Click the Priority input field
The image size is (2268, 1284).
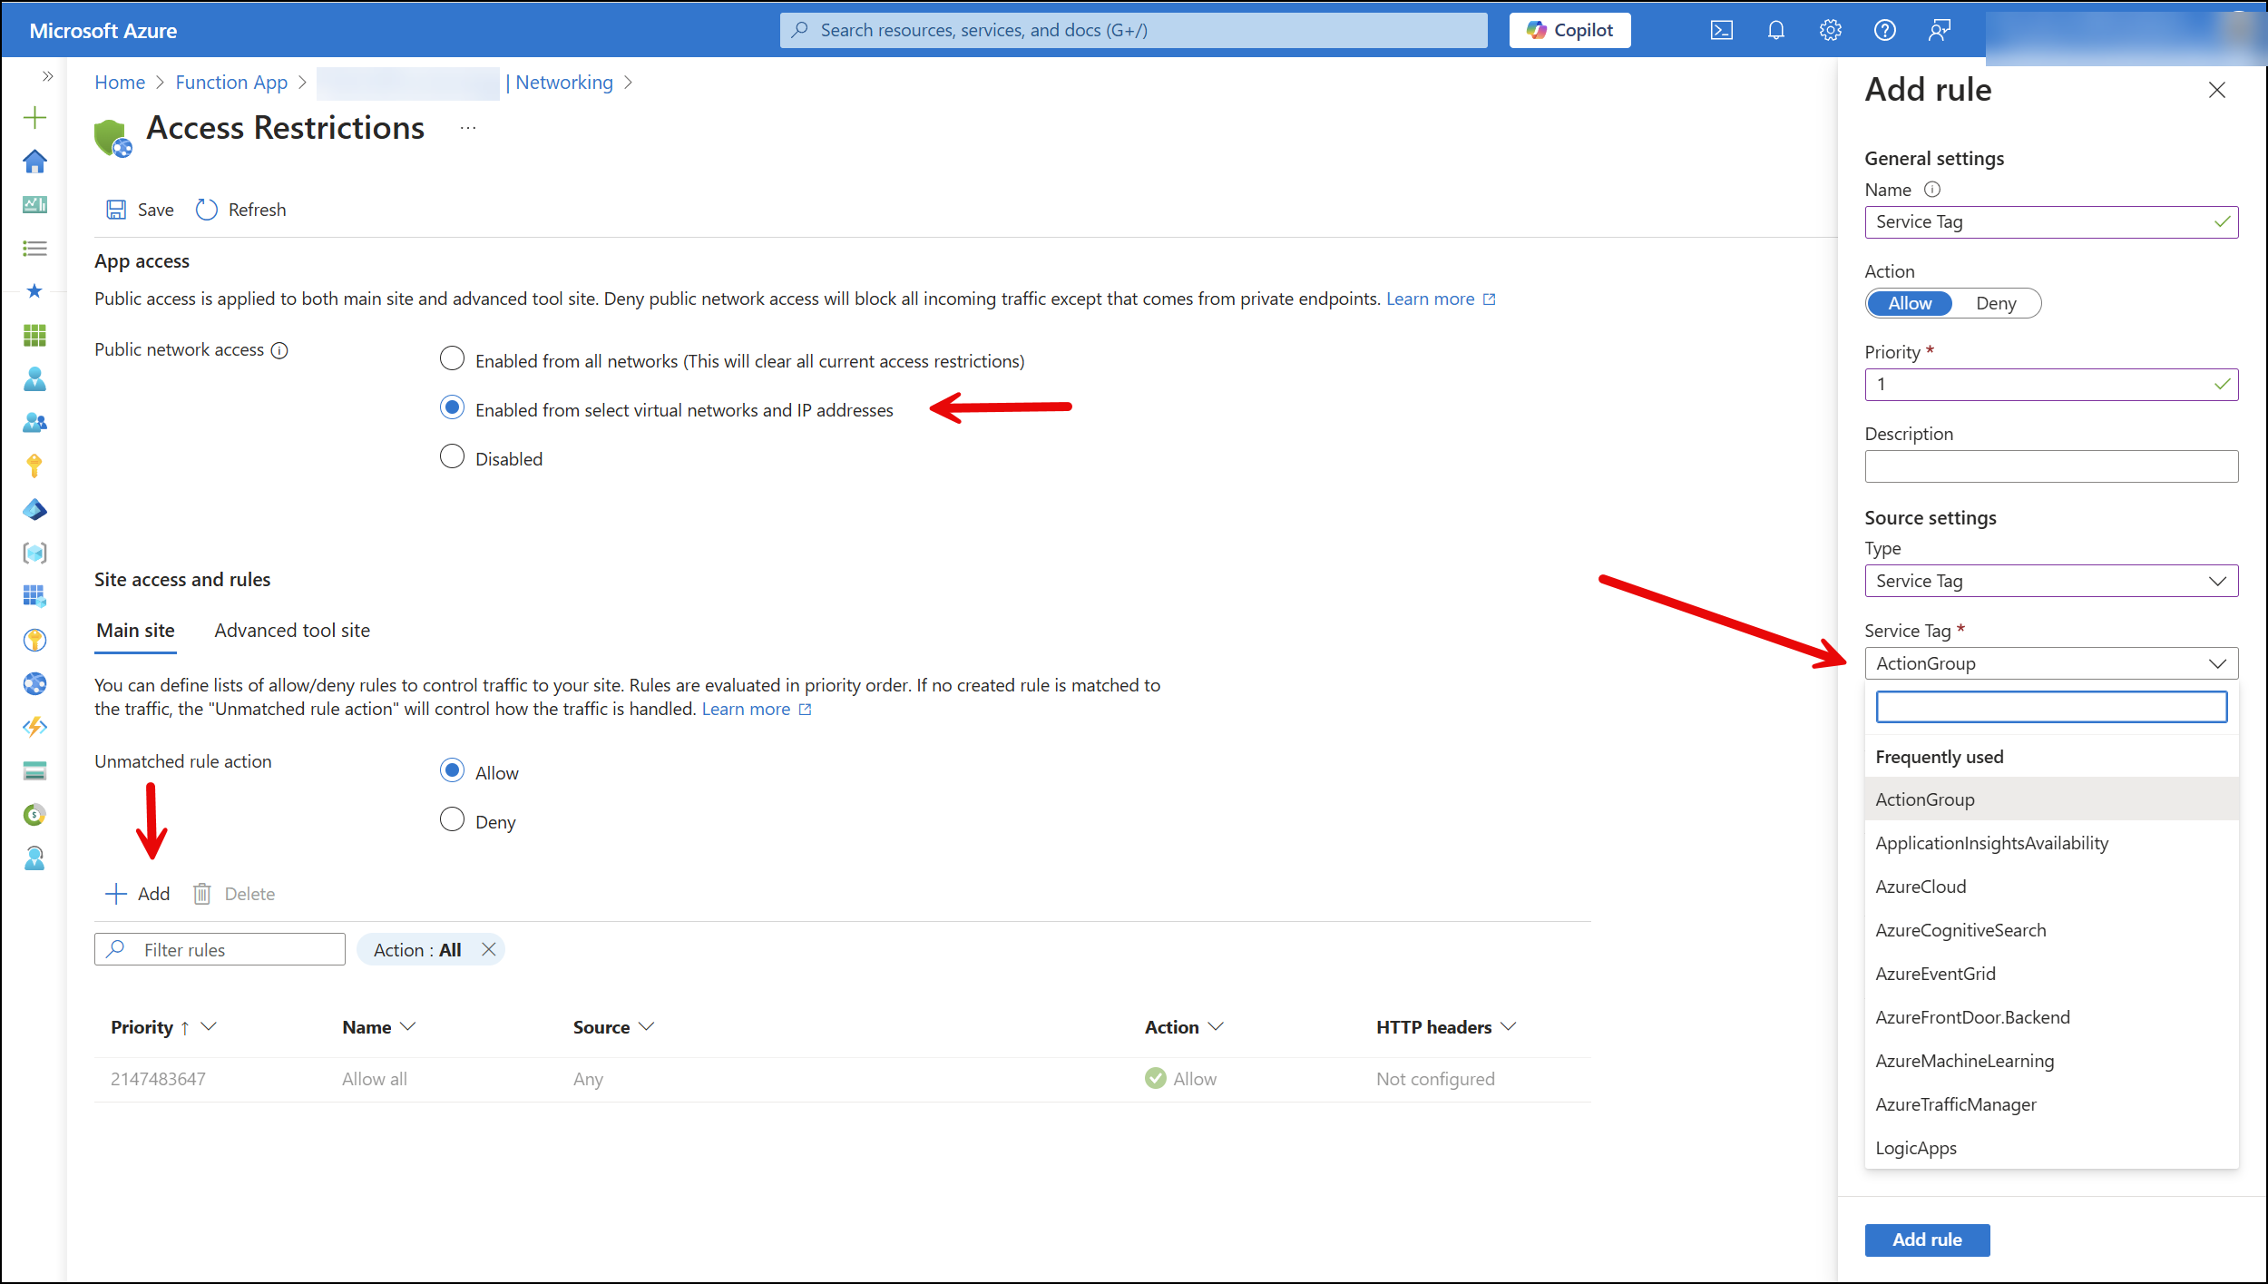(2051, 385)
